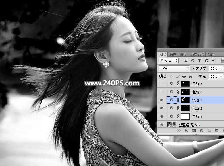Add layer mask button
Image resolution: width=224 pixels, height=166 pixels.
tap(194, 130)
